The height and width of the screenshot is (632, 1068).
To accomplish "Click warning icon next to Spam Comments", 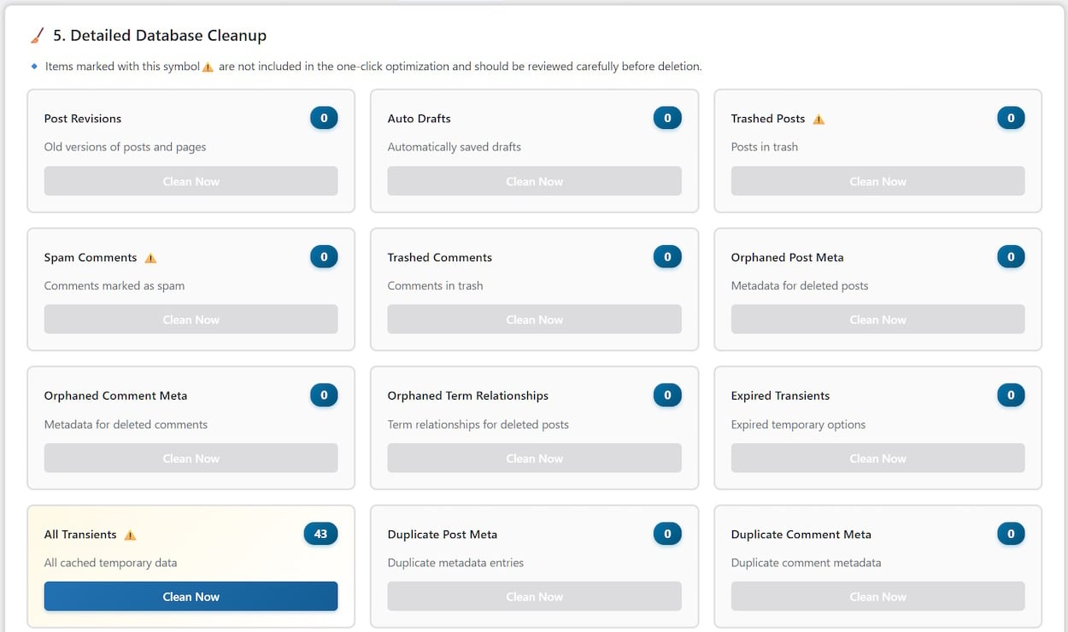I will [150, 258].
